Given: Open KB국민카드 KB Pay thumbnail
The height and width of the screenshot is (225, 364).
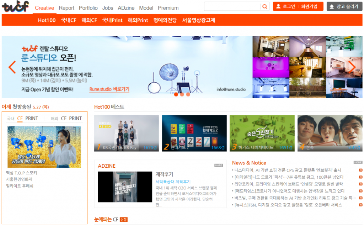Looking at the screenshot, I should coord(127,133).
